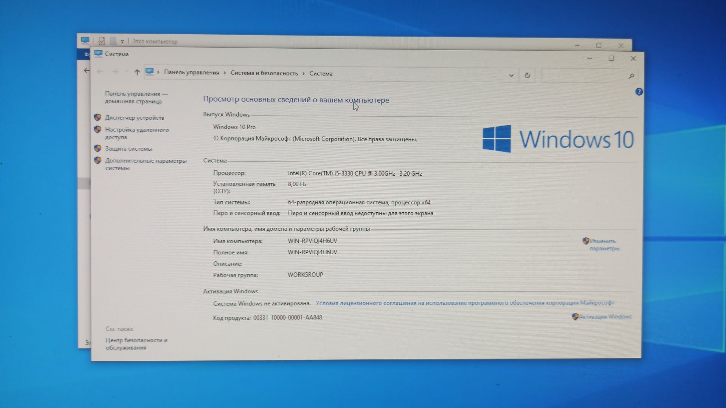Open Настройка удаленного доступа link
The width and height of the screenshot is (726, 408).
[x=137, y=133]
